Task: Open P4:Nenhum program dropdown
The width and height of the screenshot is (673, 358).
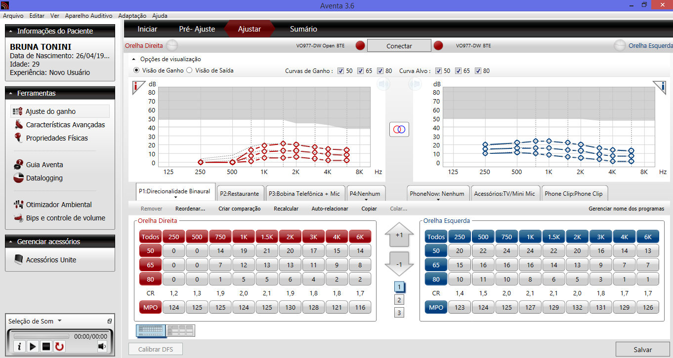Action: 365,200
